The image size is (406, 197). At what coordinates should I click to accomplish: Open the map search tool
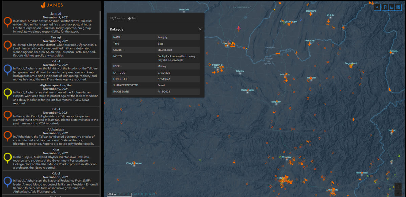click(x=377, y=7)
